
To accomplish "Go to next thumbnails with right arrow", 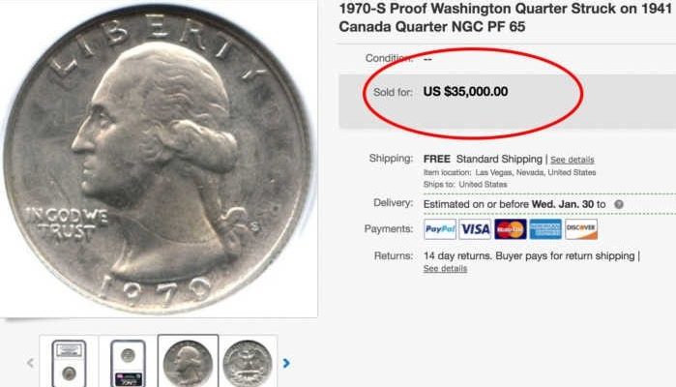I will tap(286, 363).
